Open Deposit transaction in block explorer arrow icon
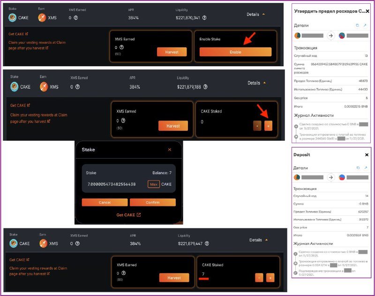375x296 pixels. pos(366,167)
